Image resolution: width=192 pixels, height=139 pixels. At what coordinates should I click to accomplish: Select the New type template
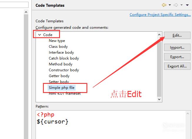click(57, 41)
